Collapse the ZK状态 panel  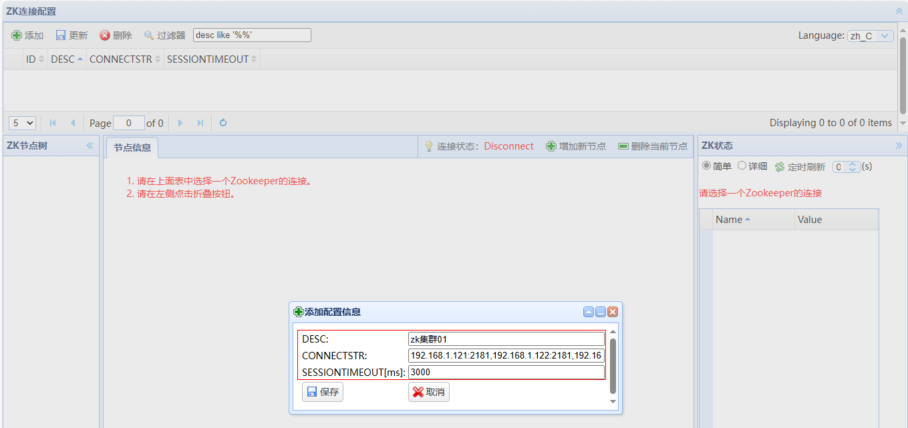(899, 146)
